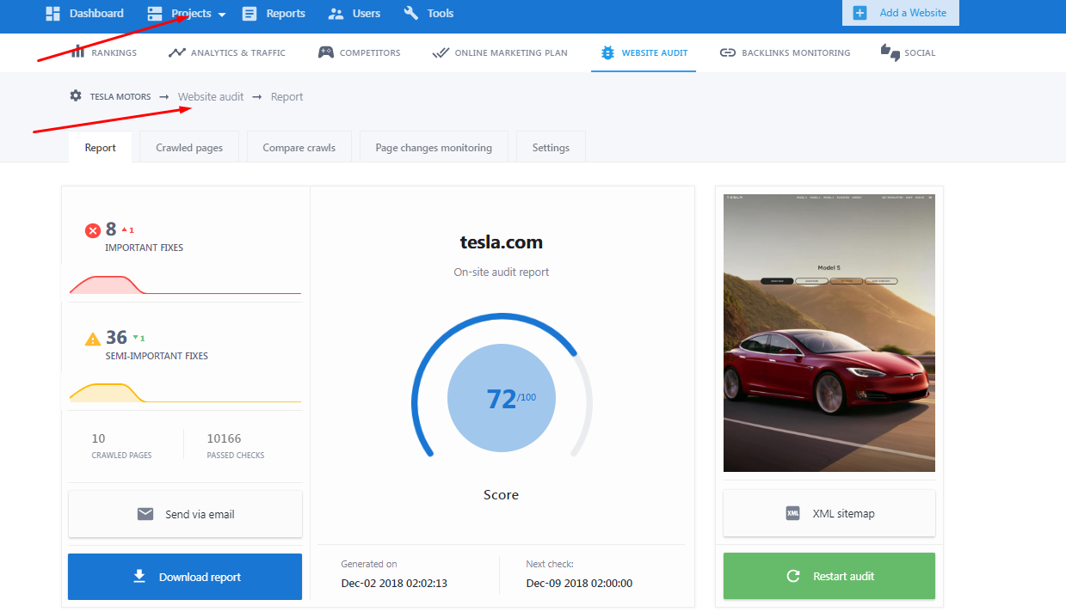Click the refresh icon in Restart audit
The image size is (1066, 612).
pos(794,576)
